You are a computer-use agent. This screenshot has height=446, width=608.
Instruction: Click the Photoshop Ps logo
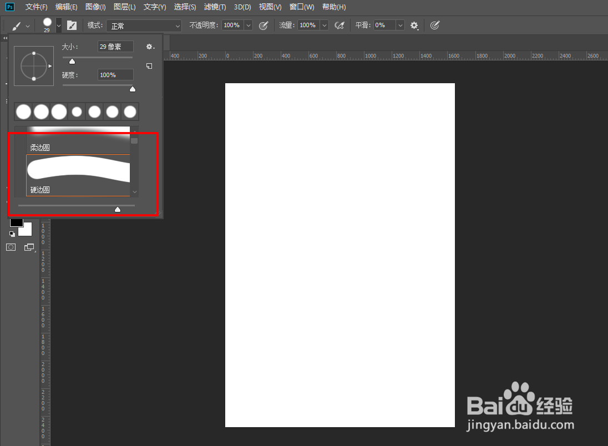tap(10, 7)
